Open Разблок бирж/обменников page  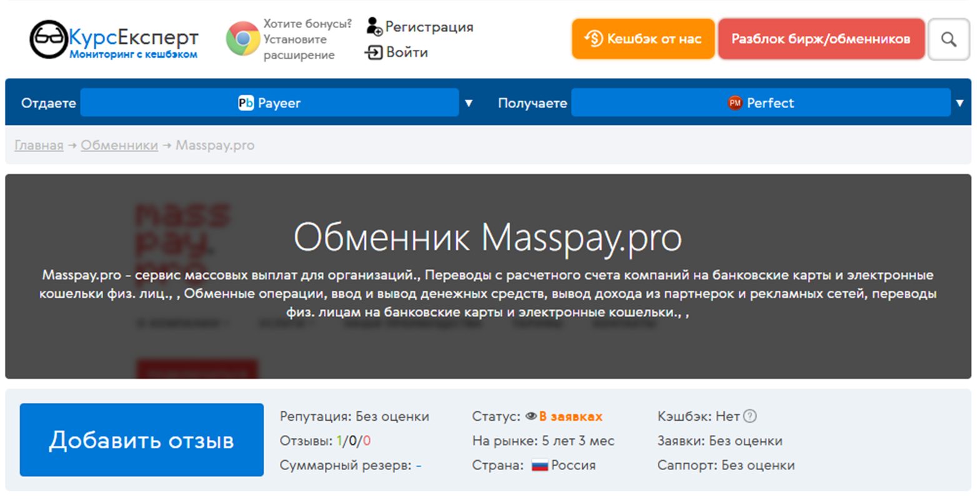click(x=821, y=39)
